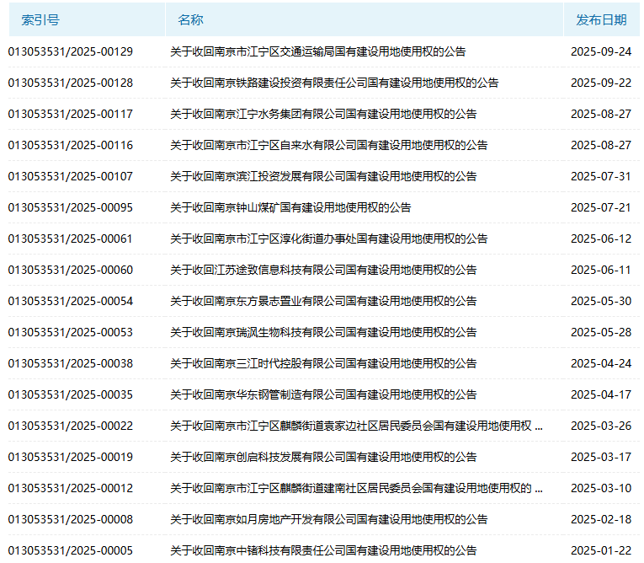
Task: Open the 江宁区自来水有限公司 announcement
Action: [328, 145]
